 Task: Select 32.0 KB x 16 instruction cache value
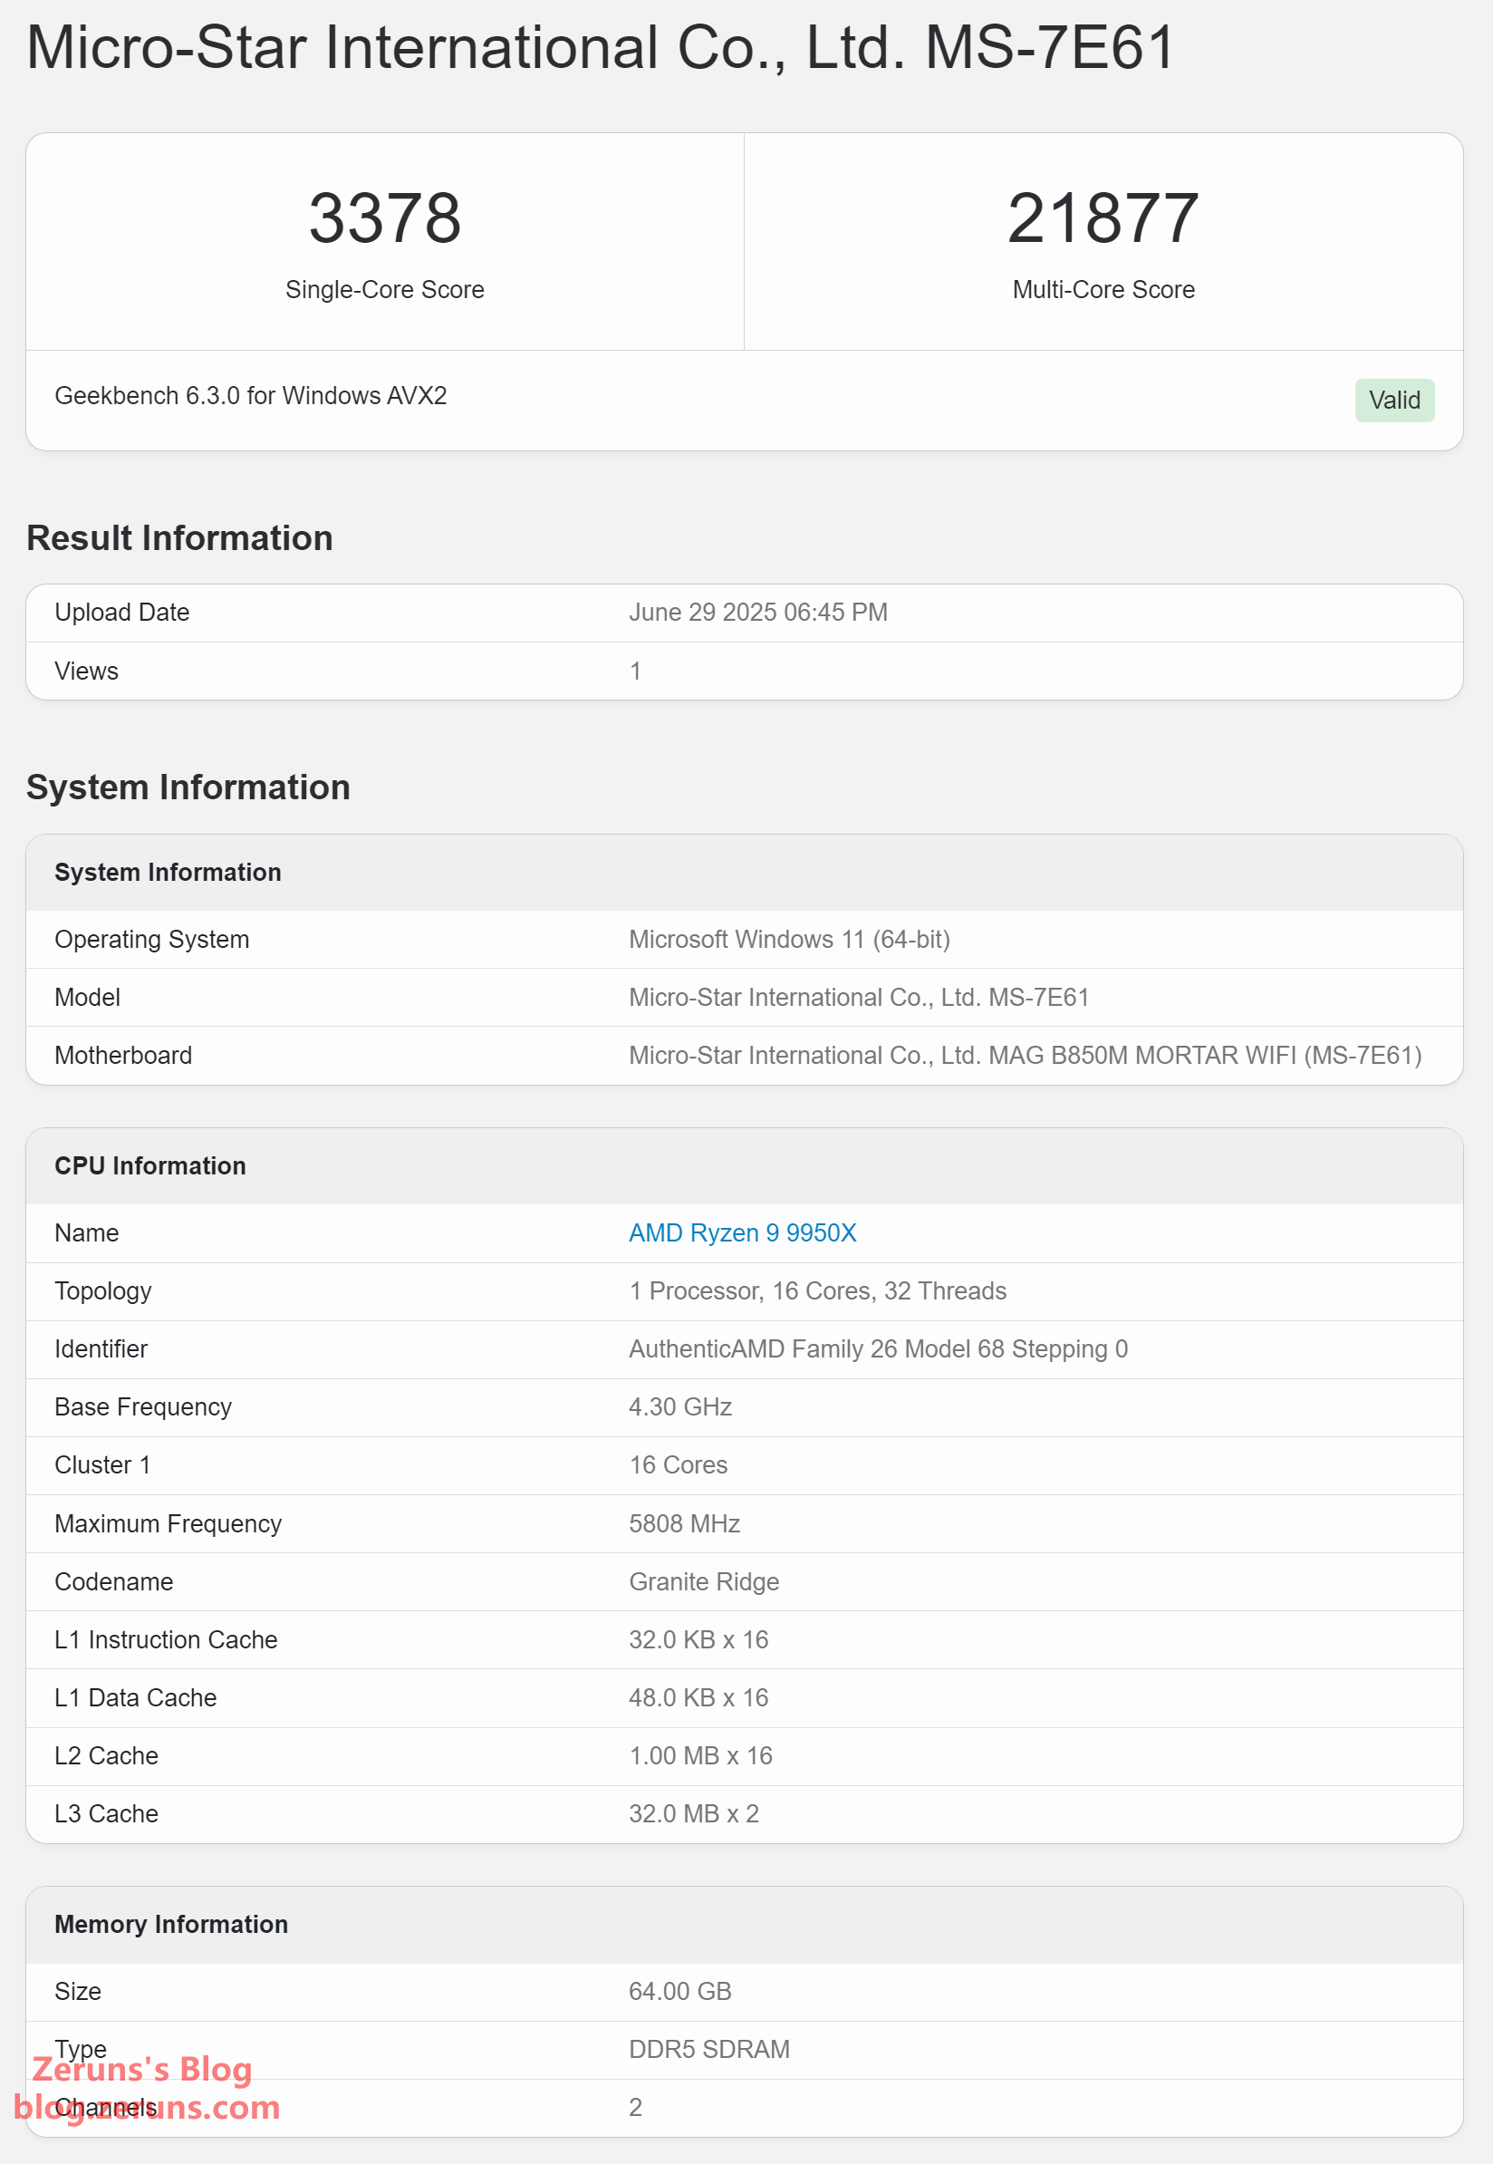point(698,1639)
